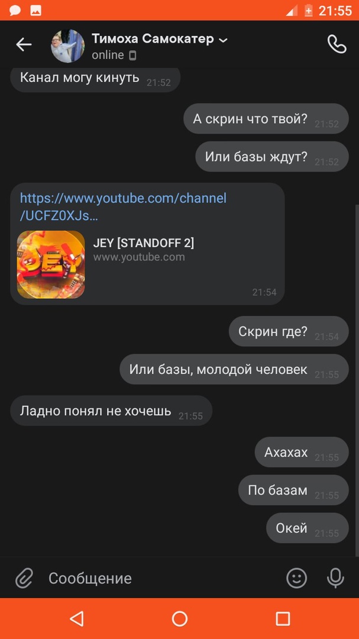The width and height of the screenshot is (359, 639).
Task: Open recent apps with the square button
Action: pos(282,619)
